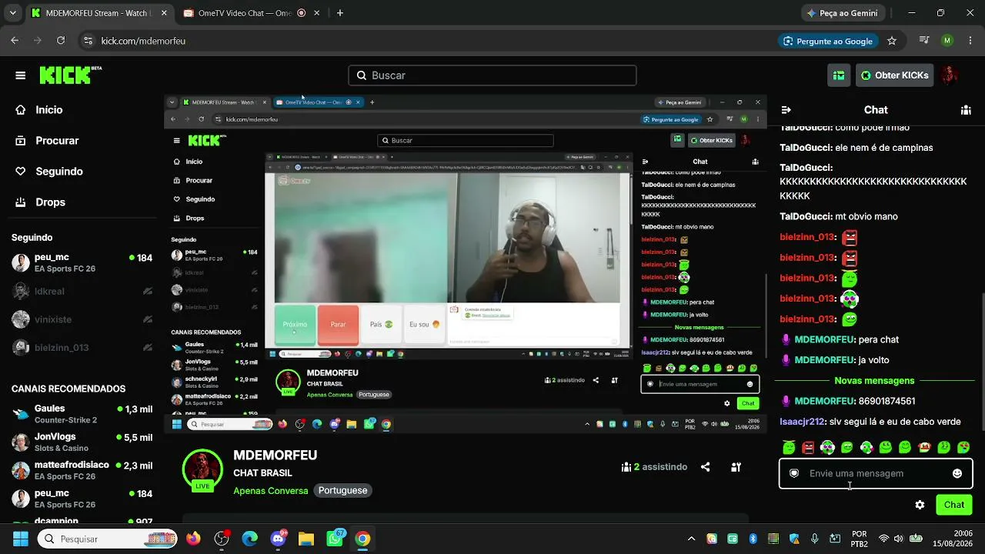Open WhatsApp from the taskbar
The width and height of the screenshot is (985, 554).
click(335, 539)
